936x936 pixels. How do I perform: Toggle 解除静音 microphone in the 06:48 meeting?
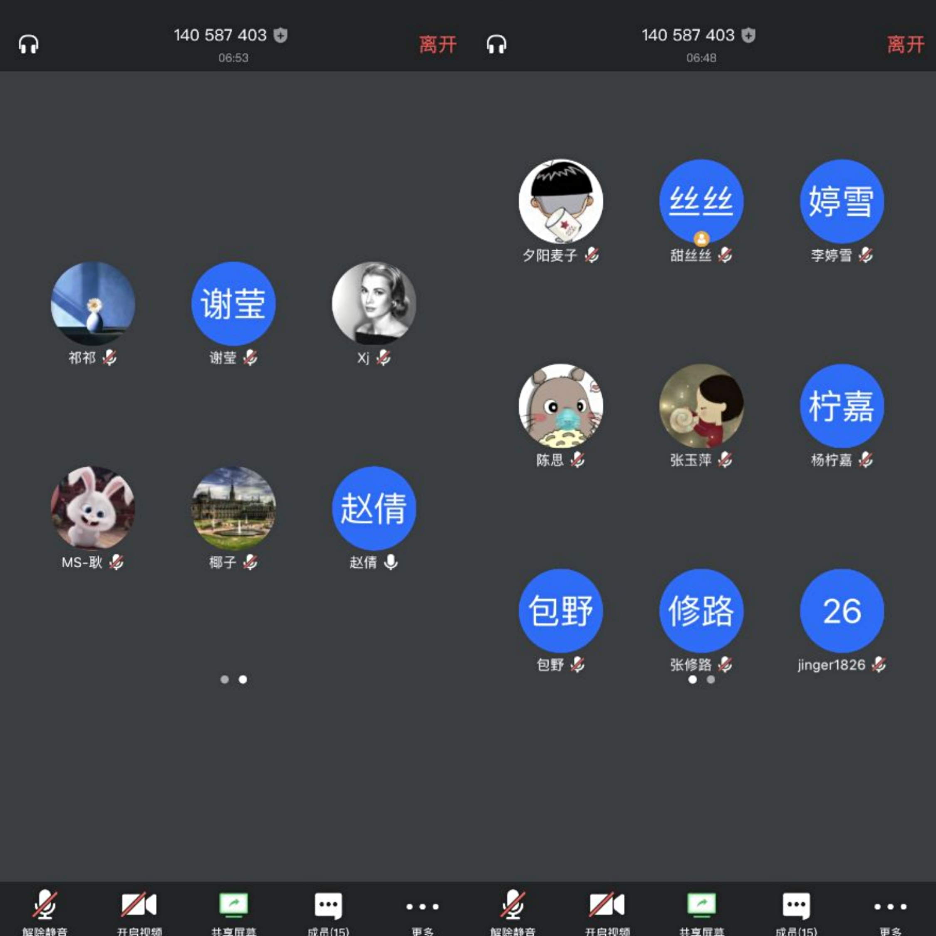click(513, 905)
